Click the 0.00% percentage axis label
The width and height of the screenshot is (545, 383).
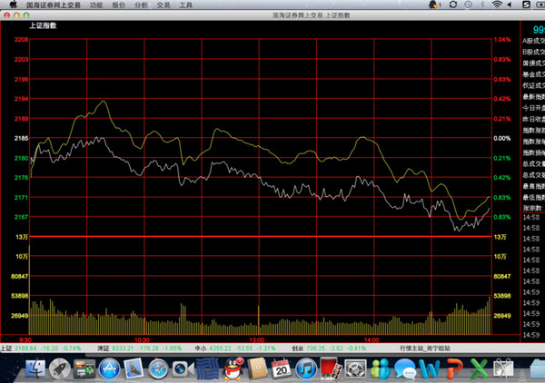(502, 138)
